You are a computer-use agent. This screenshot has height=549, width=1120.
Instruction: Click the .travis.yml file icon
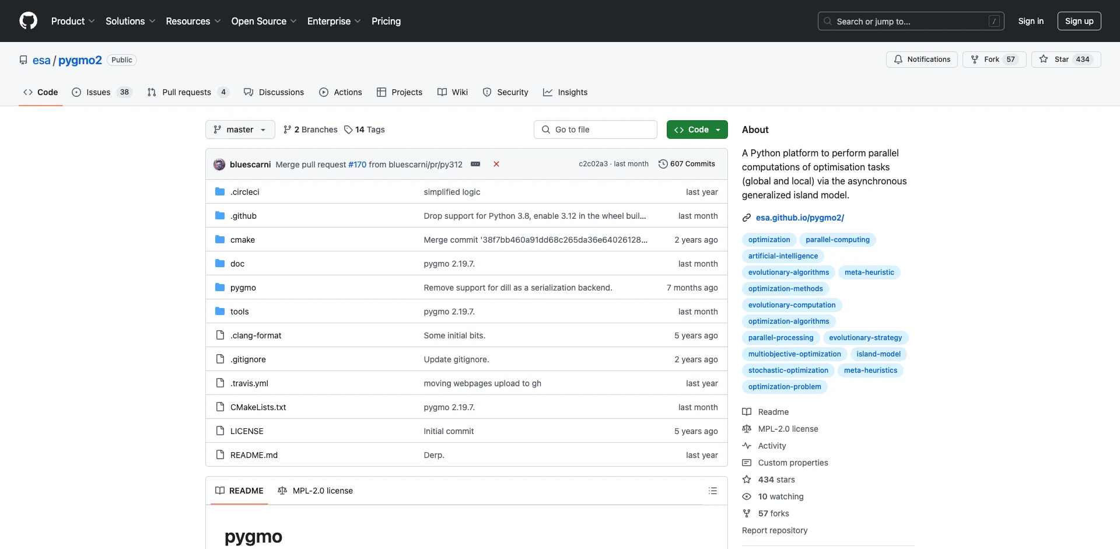tap(220, 383)
